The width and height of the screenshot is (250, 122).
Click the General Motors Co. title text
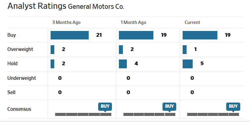click(x=96, y=7)
